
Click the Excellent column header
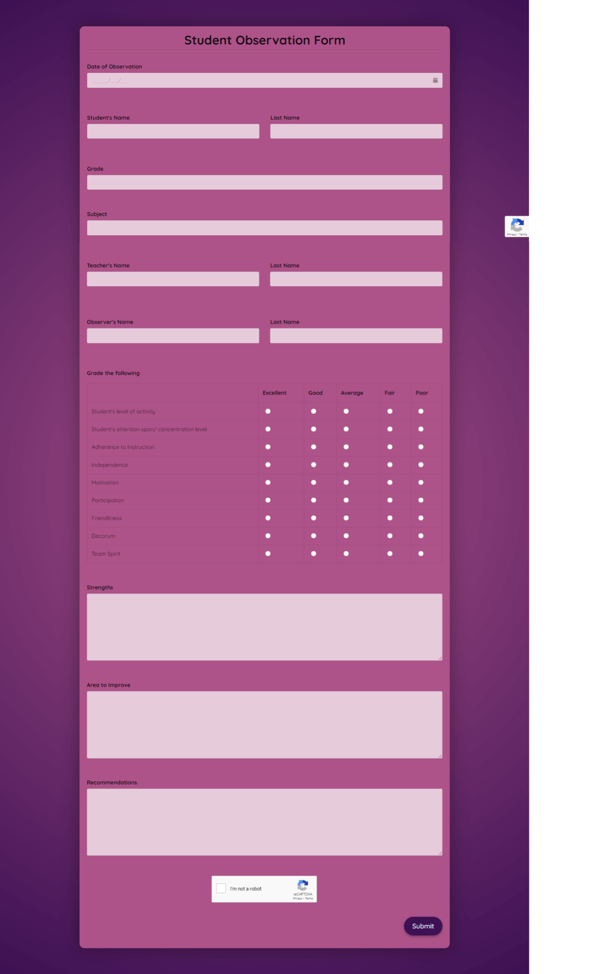[274, 393]
